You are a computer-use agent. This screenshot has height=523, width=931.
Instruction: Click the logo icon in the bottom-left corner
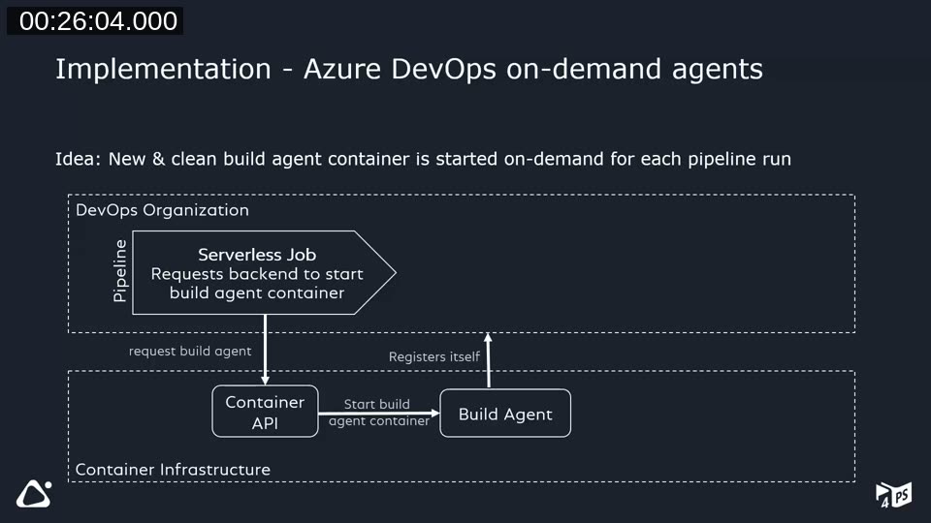(x=34, y=493)
